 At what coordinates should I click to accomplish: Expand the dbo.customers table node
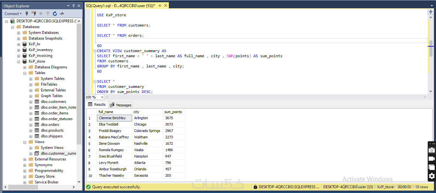click(x=31, y=102)
